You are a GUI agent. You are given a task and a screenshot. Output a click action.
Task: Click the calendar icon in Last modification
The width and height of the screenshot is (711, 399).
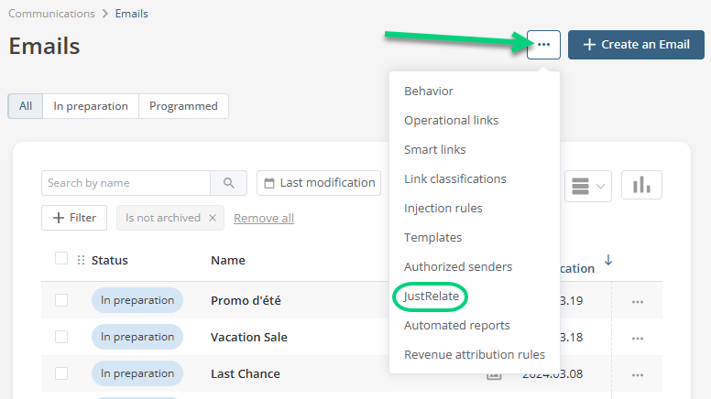pos(269,183)
